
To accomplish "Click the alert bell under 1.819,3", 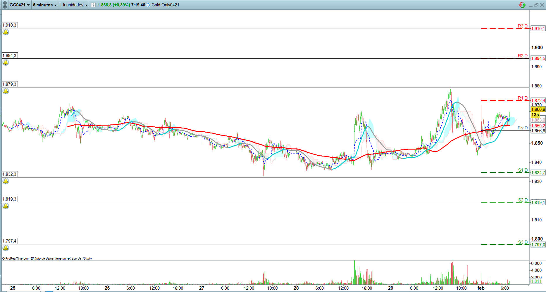I will [x=6, y=206].
